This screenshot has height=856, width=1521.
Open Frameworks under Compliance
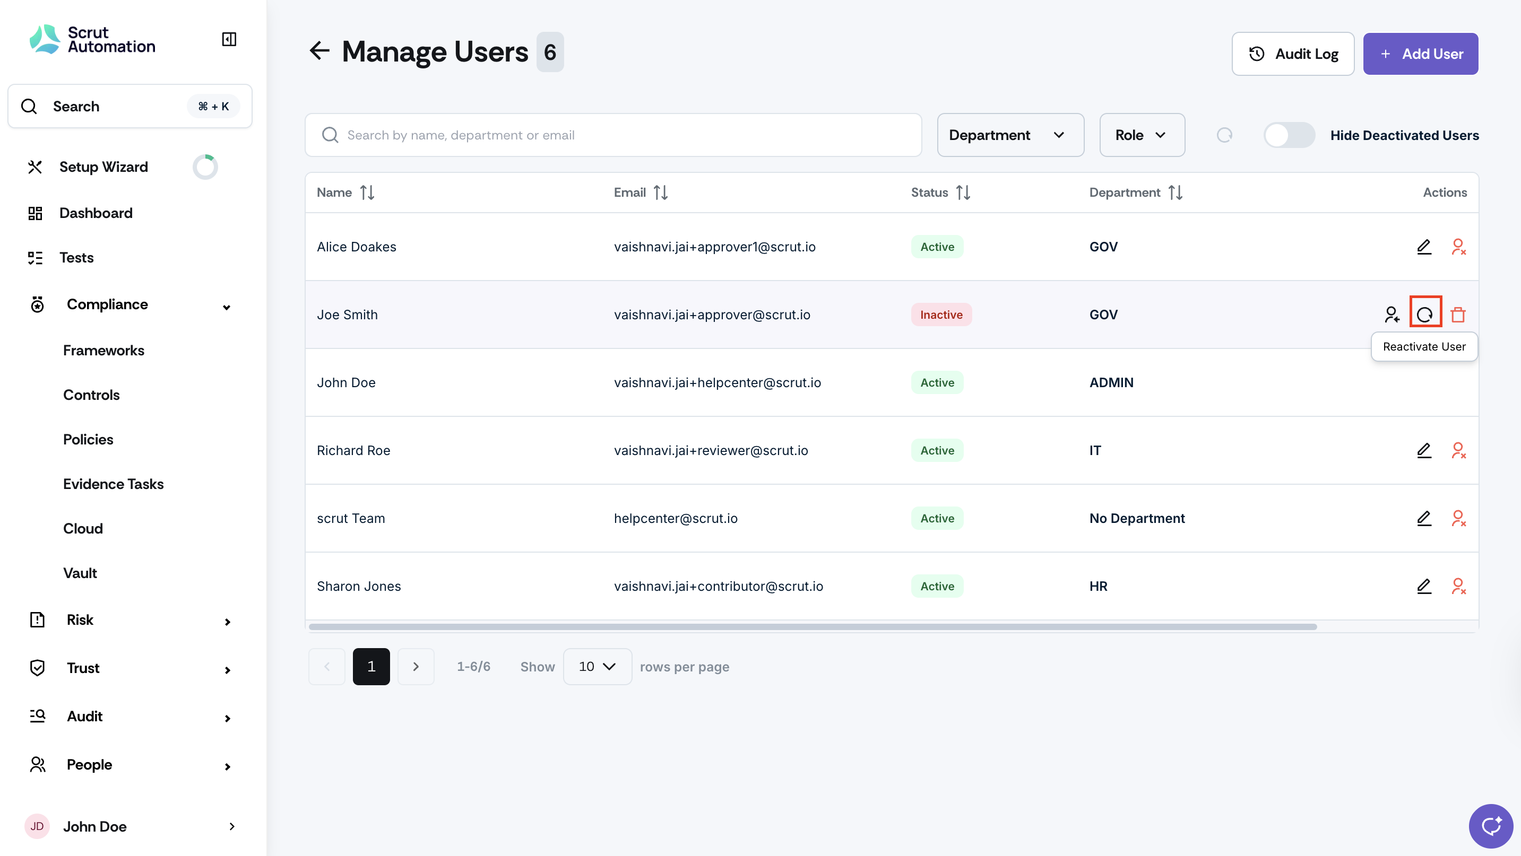103,351
